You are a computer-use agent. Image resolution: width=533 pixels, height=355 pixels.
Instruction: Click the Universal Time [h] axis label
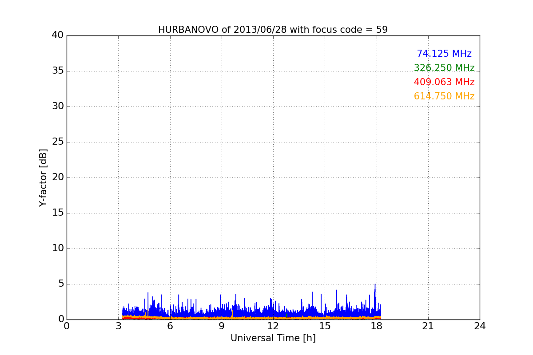[273, 338]
